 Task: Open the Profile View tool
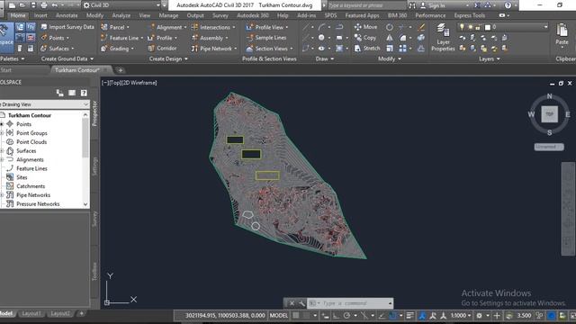(267, 27)
